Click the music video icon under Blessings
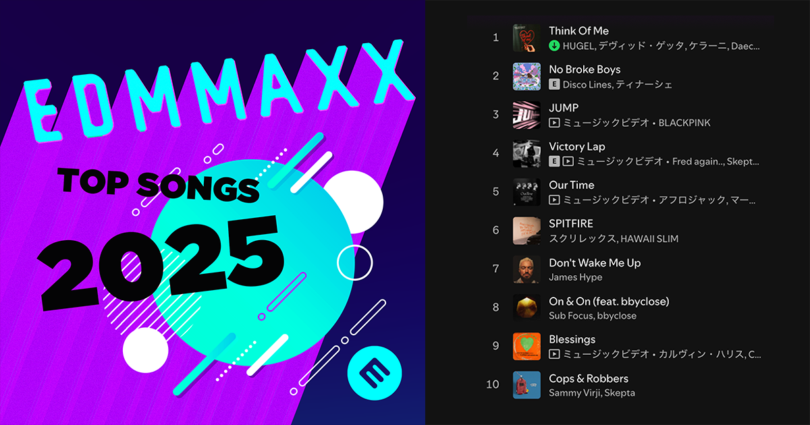The height and width of the screenshot is (425, 810). pyautogui.click(x=554, y=354)
